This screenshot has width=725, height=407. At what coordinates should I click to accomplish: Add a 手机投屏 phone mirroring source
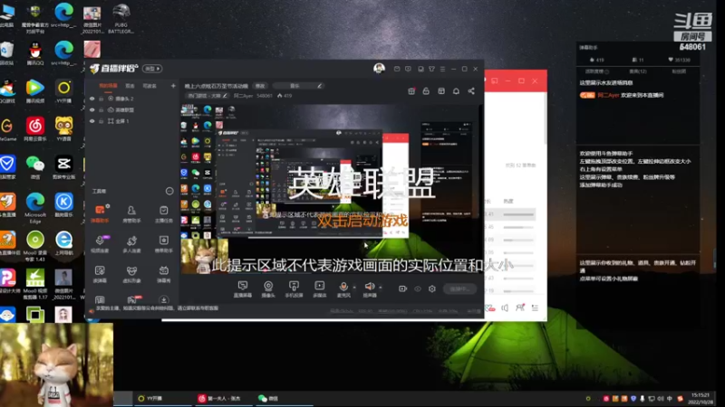pos(294,289)
